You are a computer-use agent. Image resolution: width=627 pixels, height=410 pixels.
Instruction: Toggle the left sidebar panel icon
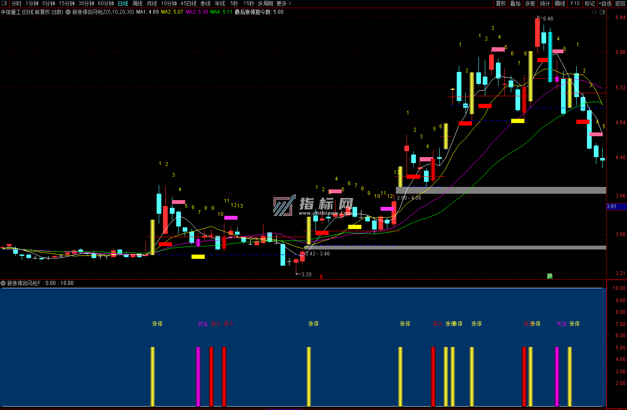coord(5,3)
